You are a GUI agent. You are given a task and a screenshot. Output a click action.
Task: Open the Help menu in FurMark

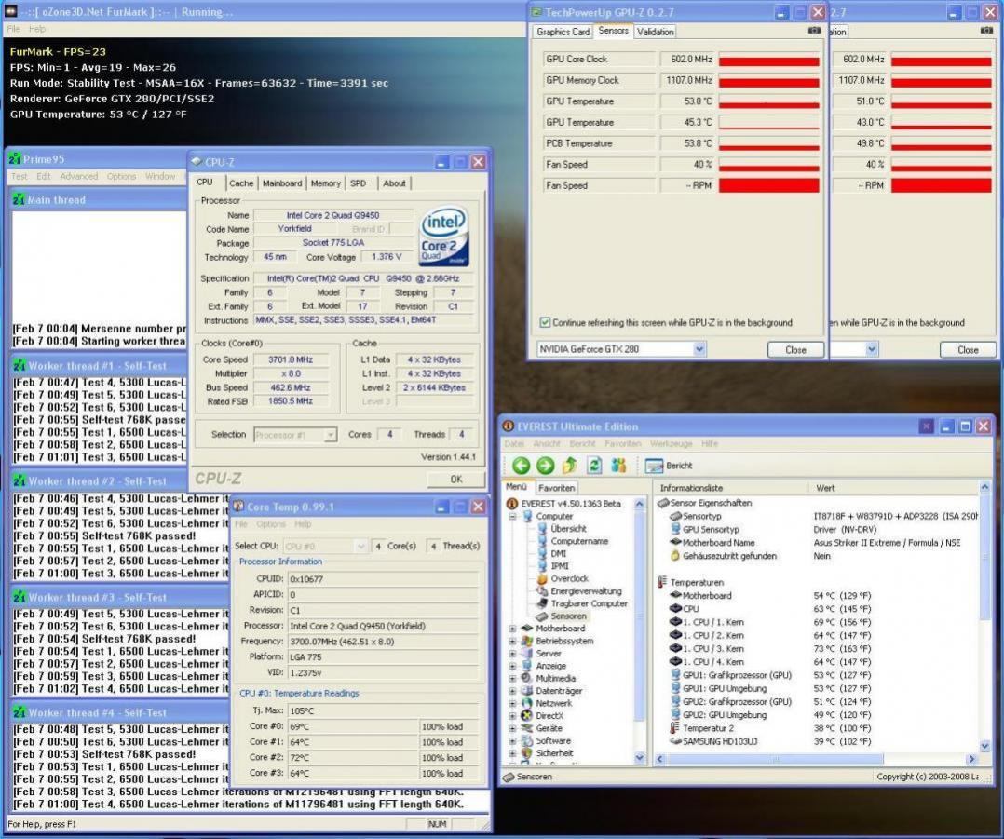pos(37,29)
